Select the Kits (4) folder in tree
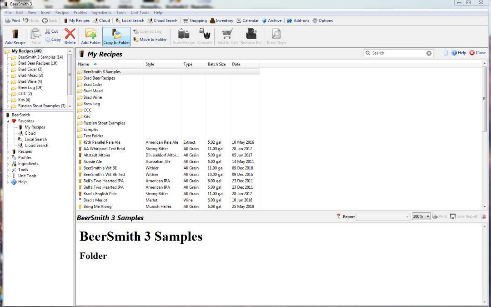Image resolution: width=491 pixels, height=307 pixels. [24, 100]
